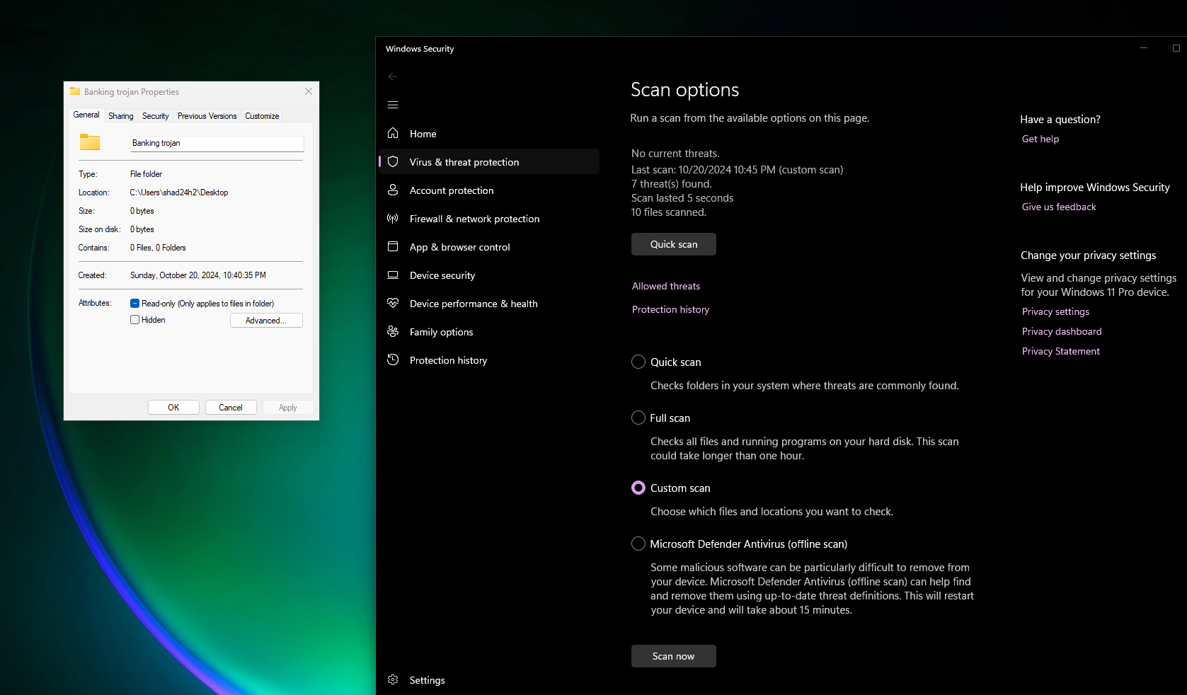Click the Device security laptop icon
The image size is (1187, 695).
click(x=393, y=275)
